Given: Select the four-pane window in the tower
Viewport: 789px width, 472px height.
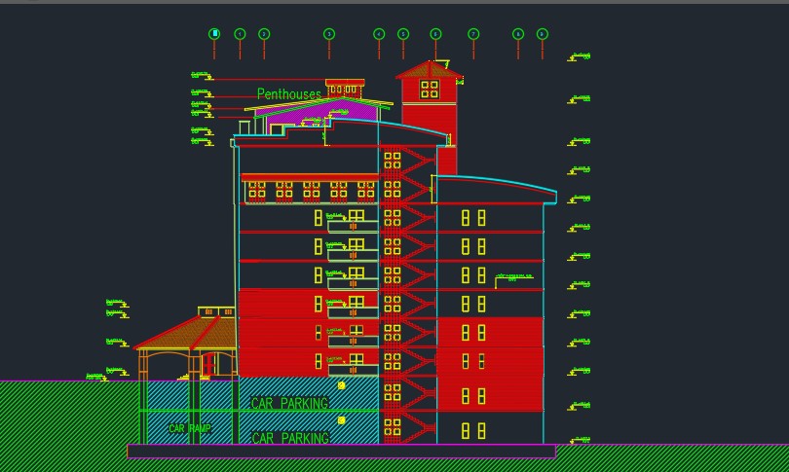Looking at the screenshot, I should 430,90.
